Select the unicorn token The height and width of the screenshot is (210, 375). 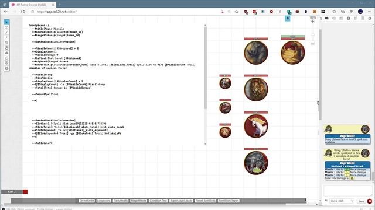(x=256, y=126)
